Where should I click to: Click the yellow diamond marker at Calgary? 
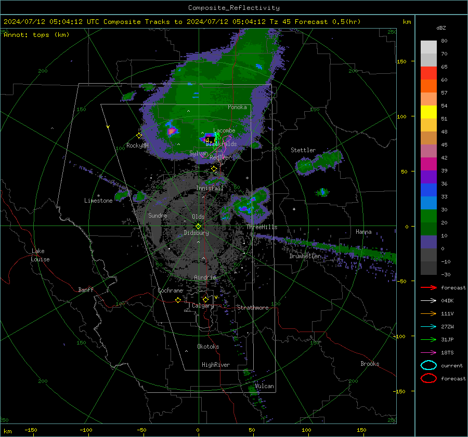[x=205, y=299]
